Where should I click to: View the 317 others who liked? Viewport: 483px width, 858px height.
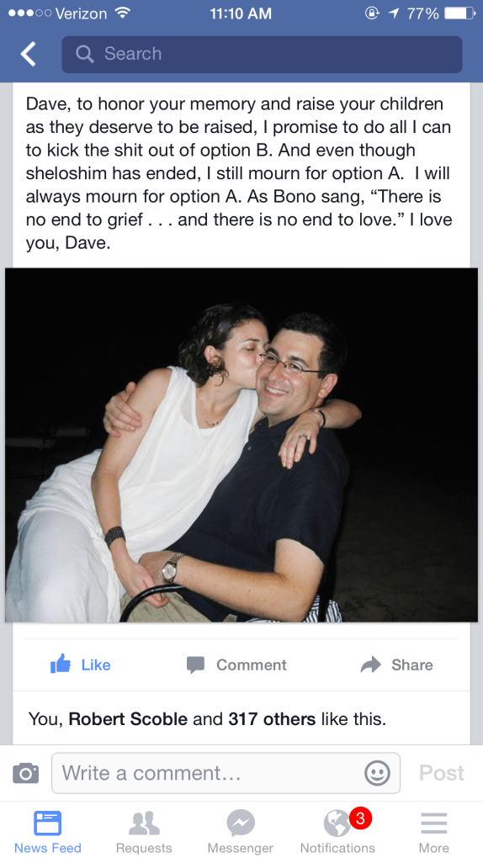coord(272,718)
